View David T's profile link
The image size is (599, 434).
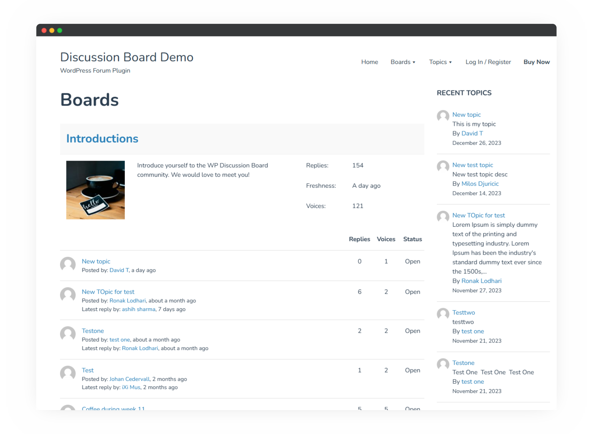[472, 133]
